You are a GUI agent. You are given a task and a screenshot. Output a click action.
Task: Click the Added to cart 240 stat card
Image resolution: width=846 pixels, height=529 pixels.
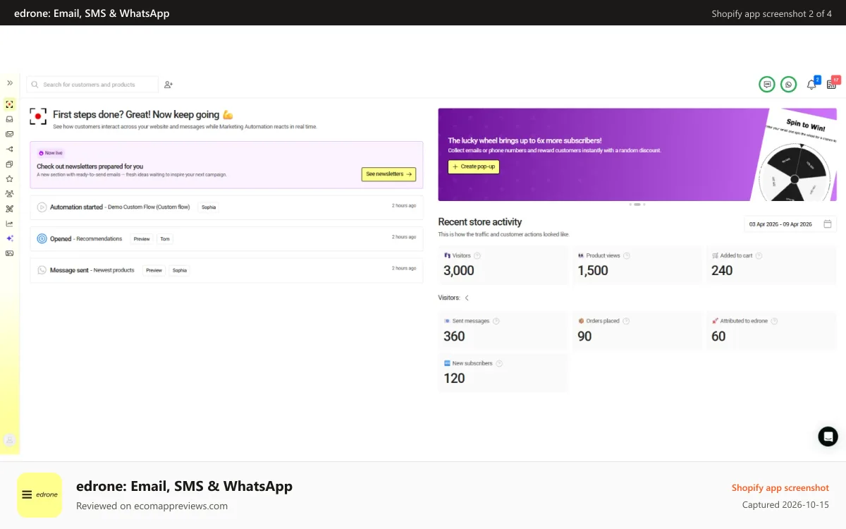[771, 264]
